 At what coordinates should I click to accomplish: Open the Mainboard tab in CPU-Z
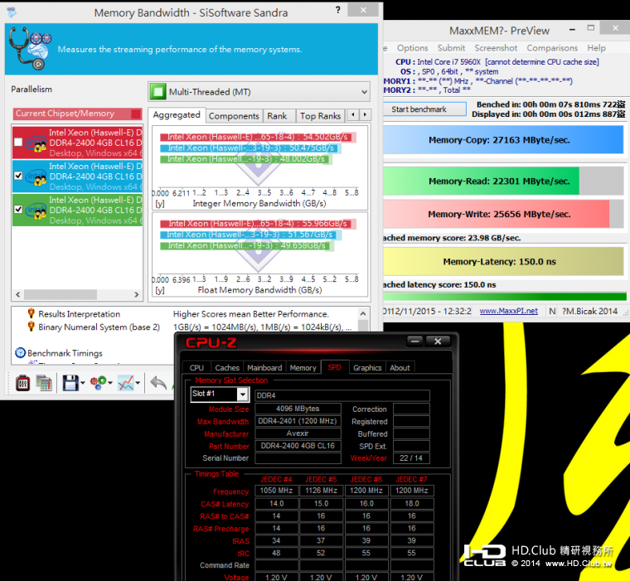264,368
